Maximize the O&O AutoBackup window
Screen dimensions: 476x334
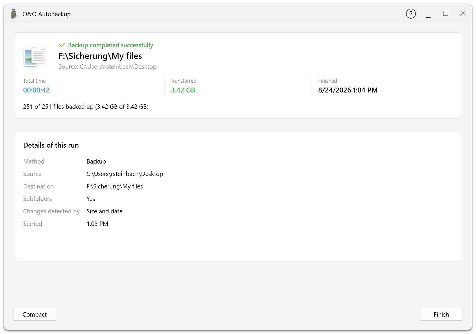point(445,14)
